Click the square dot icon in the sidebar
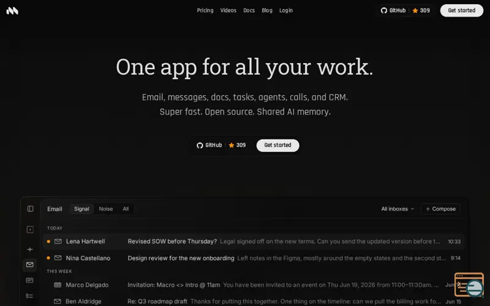 (30, 230)
